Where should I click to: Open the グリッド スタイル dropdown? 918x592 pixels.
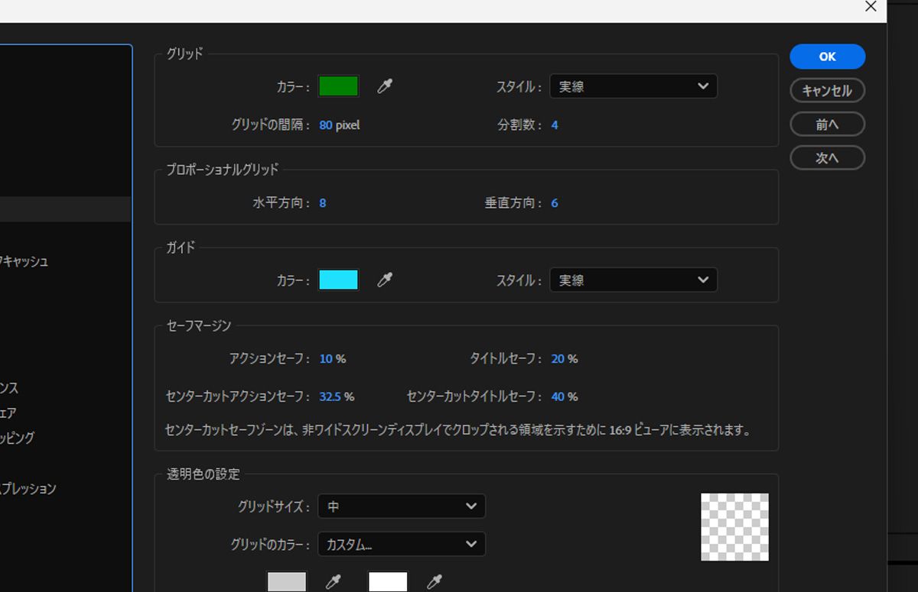[x=633, y=86]
